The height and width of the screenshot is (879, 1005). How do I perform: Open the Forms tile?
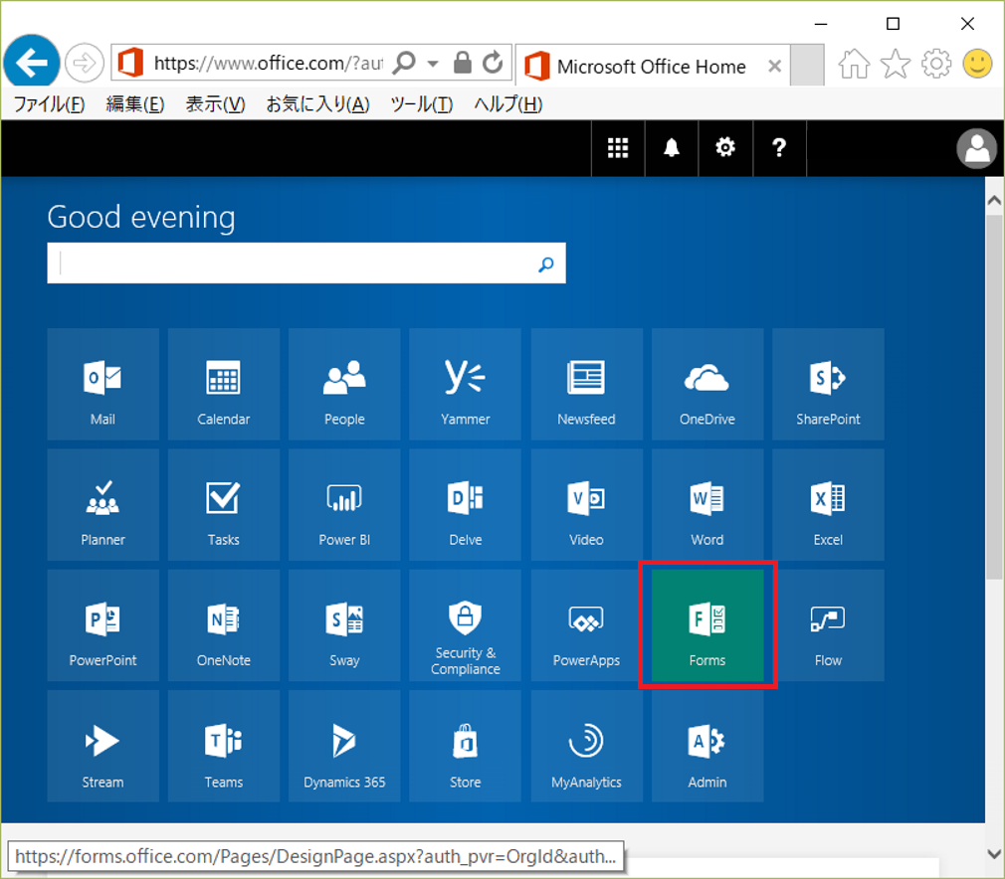[707, 625]
